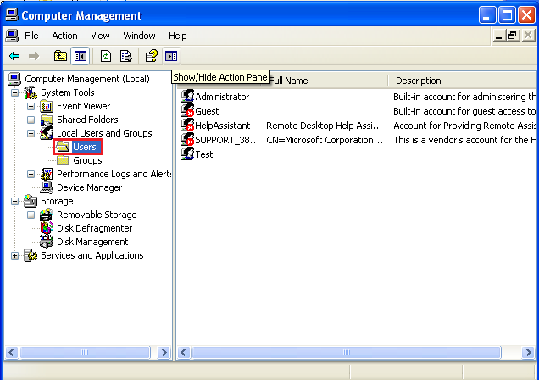Select the Guest account name
The width and height of the screenshot is (539, 380).
pos(207,111)
